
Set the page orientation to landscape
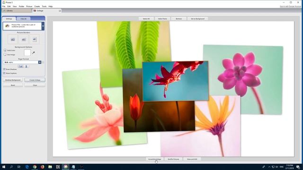(x=21, y=66)
